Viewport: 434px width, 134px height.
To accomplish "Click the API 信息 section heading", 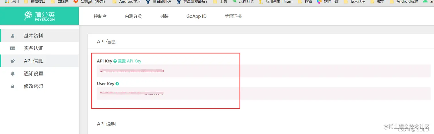I will [106, 42].
